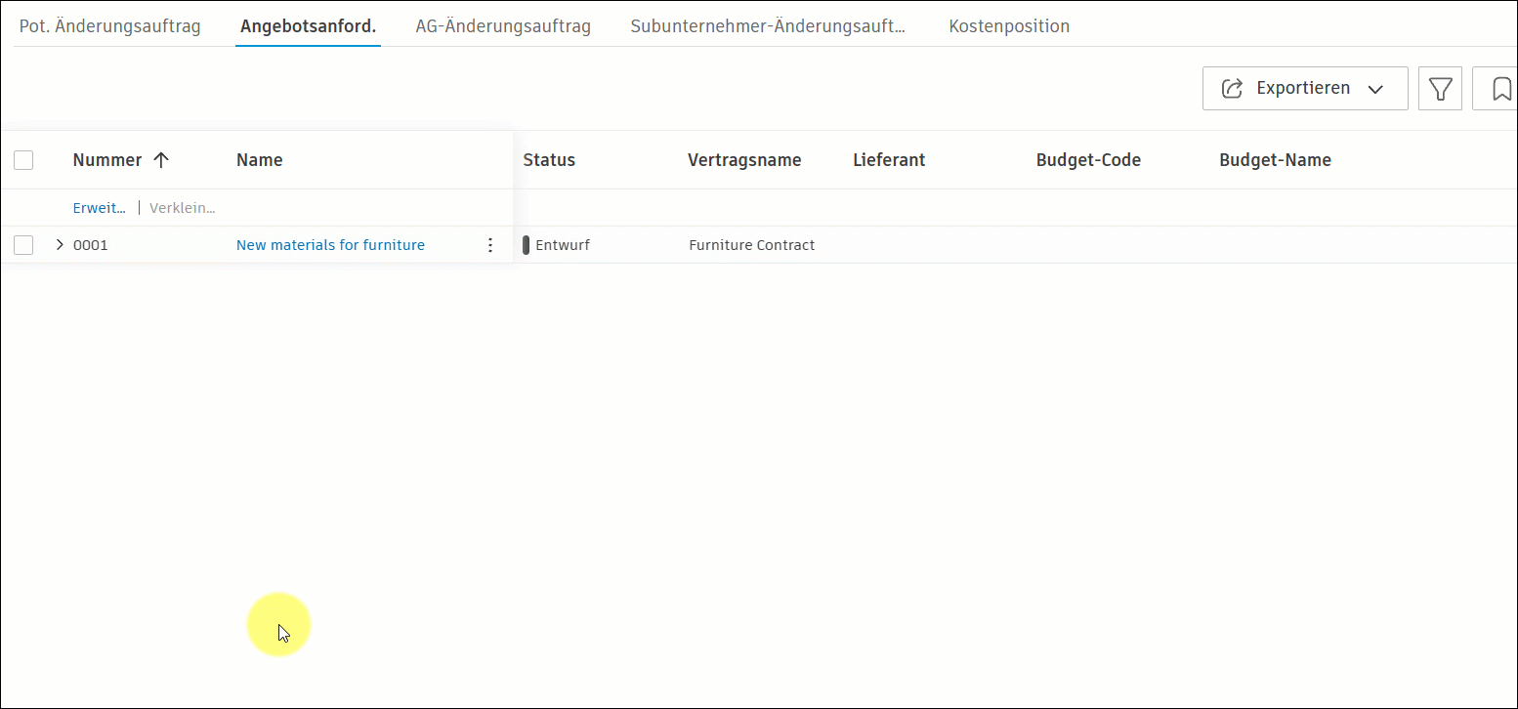Click 'Erweit...' to expand all rows
This screenshot has height=709, width=1518.
pyautogui.click(x=98, y=207)
